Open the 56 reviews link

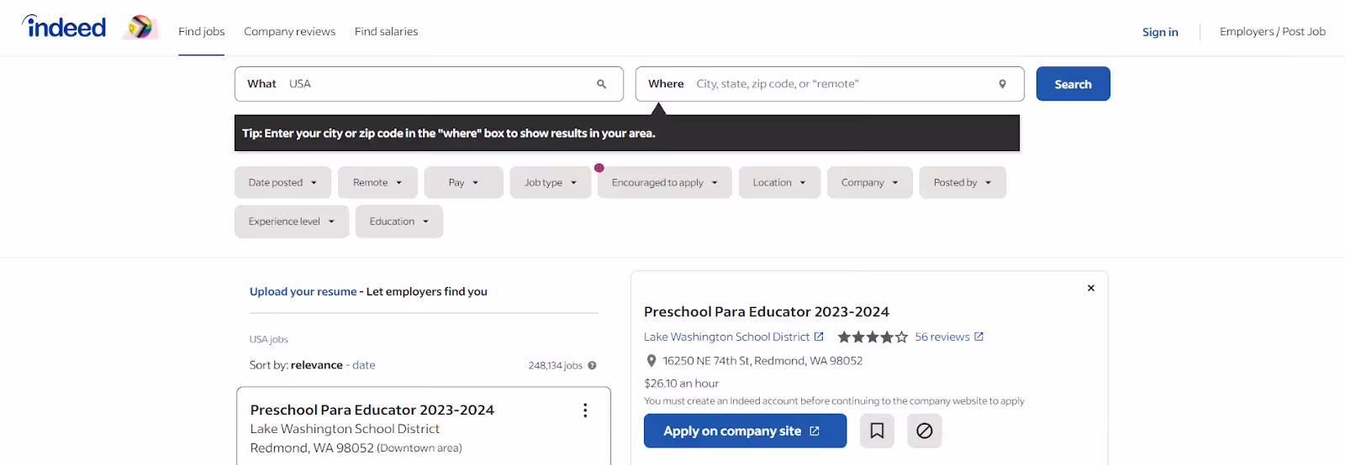[x=942, y=337]
